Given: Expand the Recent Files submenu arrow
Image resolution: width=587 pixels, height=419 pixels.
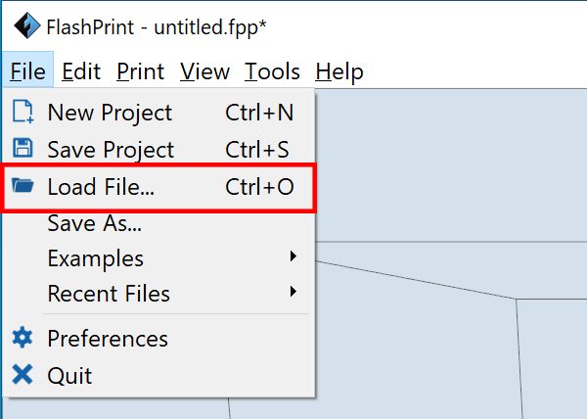Looking at the screenshot, I should [293, 292].
